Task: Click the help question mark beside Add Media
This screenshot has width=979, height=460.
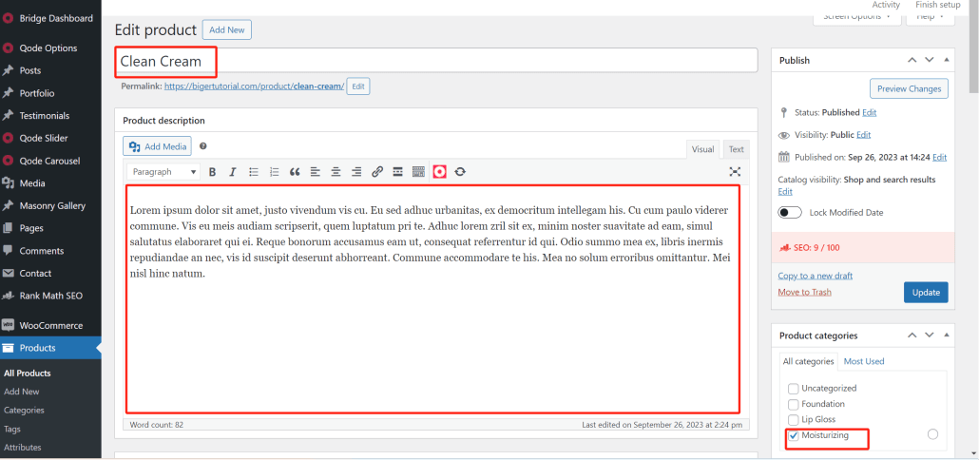Action: tap(202, 146)
